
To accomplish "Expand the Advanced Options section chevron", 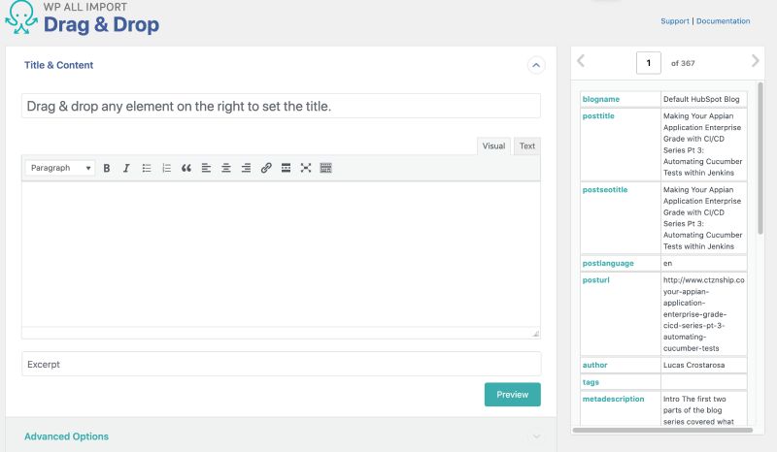I will tap(536, 436).
